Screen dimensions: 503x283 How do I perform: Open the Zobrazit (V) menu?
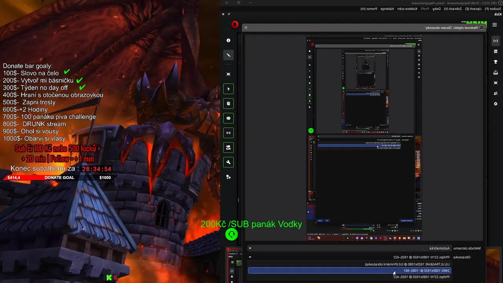[452, 9]
